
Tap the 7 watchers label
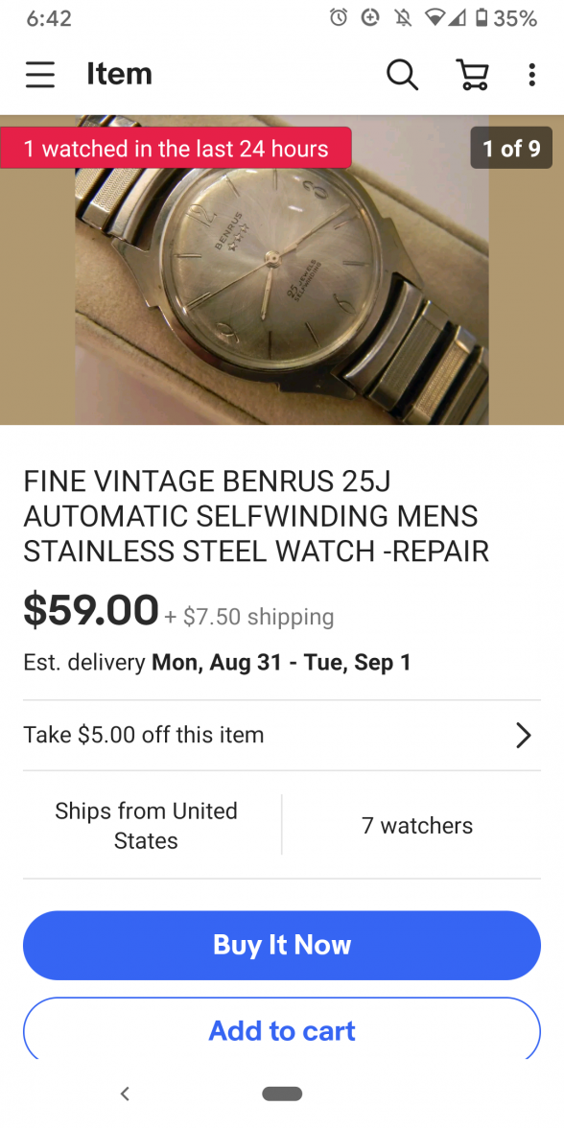tap(417, 825)
